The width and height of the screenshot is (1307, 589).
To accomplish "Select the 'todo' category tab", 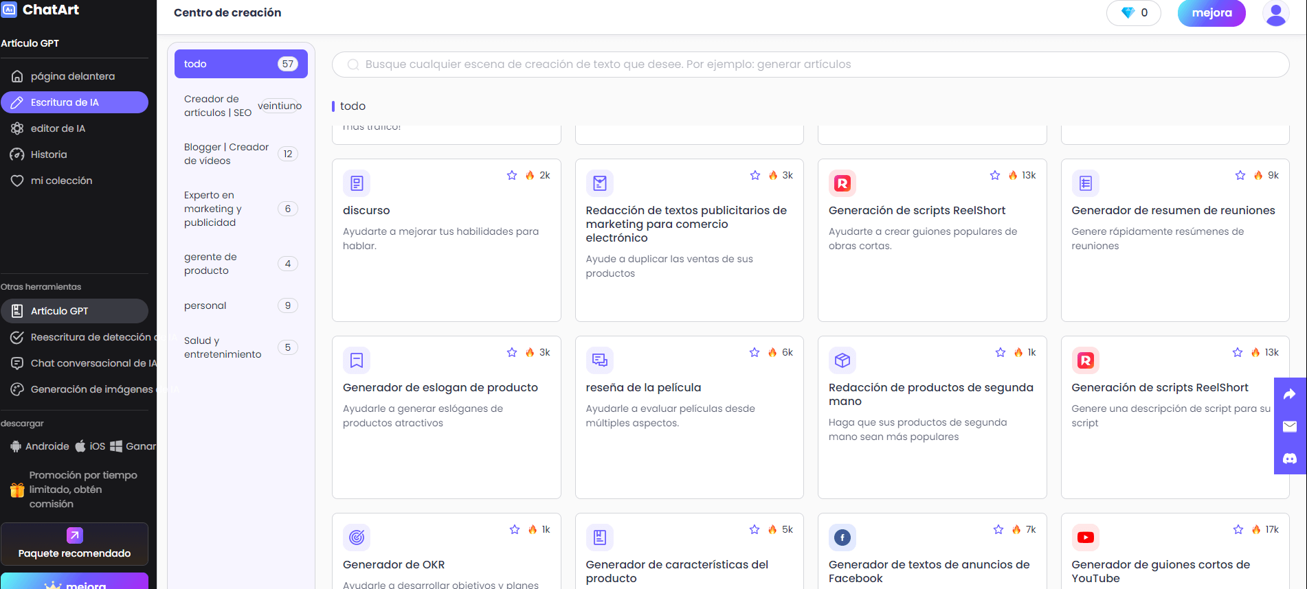I will (241, 64).
